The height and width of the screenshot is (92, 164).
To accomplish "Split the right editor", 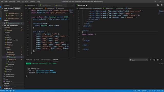I will point(161,5).
